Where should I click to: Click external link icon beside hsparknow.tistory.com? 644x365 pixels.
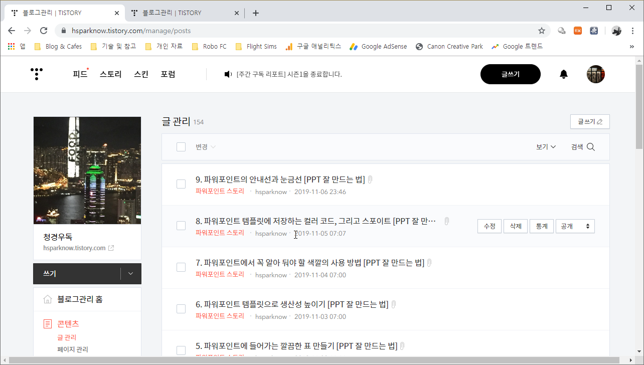pos(111,248)
